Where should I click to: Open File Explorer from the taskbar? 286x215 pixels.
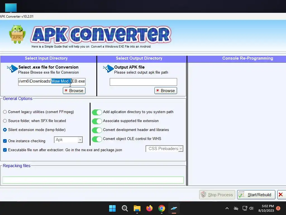[x=137, y=208]
